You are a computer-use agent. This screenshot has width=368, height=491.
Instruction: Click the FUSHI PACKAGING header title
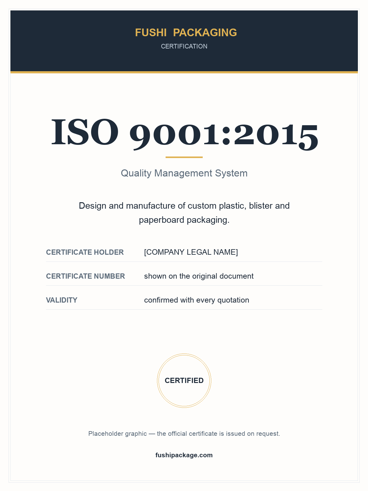(x=186, y=33)
